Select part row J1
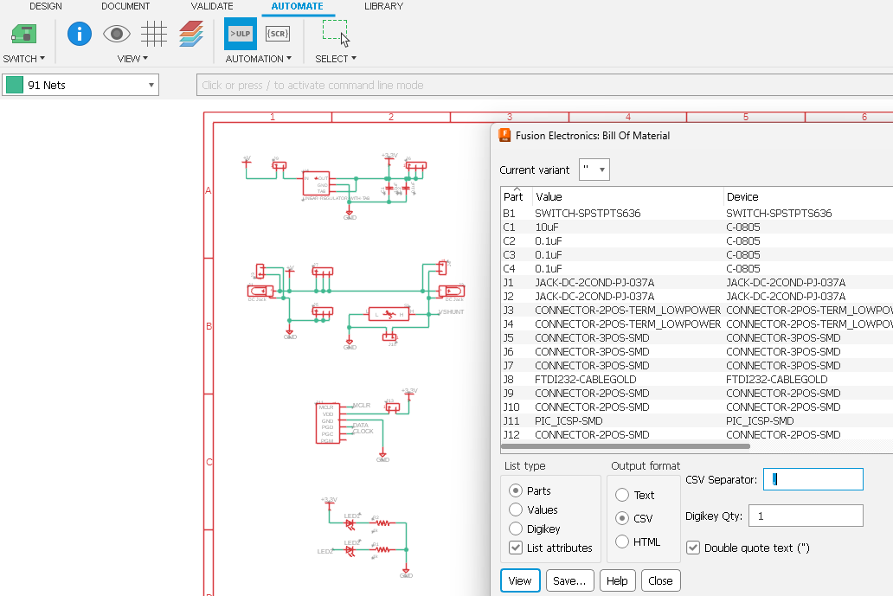The image size is (893, 596). coord(697,282)
